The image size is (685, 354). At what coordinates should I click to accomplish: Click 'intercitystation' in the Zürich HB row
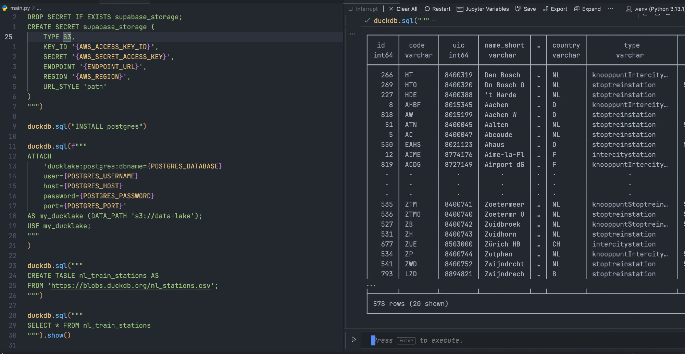pyautogui.click(x=624, y=244)
